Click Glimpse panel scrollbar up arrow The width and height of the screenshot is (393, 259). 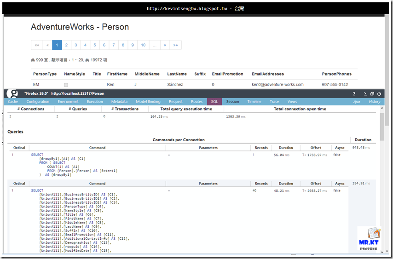coord(382,108)
